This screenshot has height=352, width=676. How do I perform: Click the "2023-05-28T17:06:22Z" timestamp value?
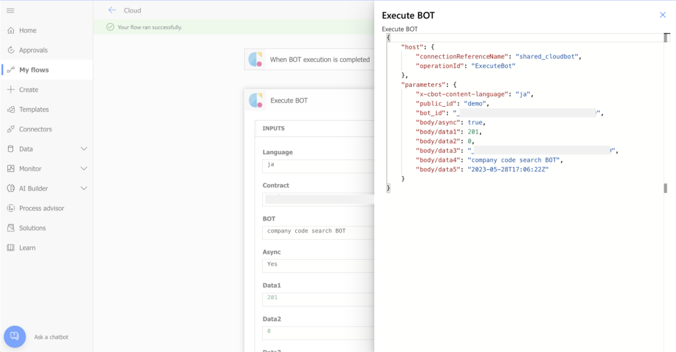tap(508, 169)
